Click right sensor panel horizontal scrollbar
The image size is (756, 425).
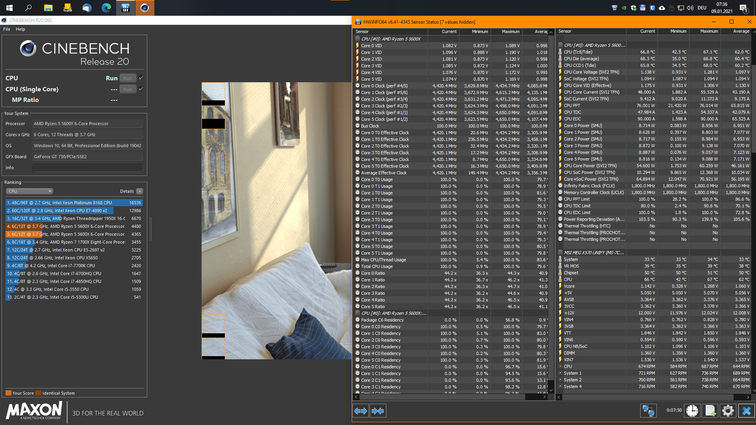click(654, 397)
